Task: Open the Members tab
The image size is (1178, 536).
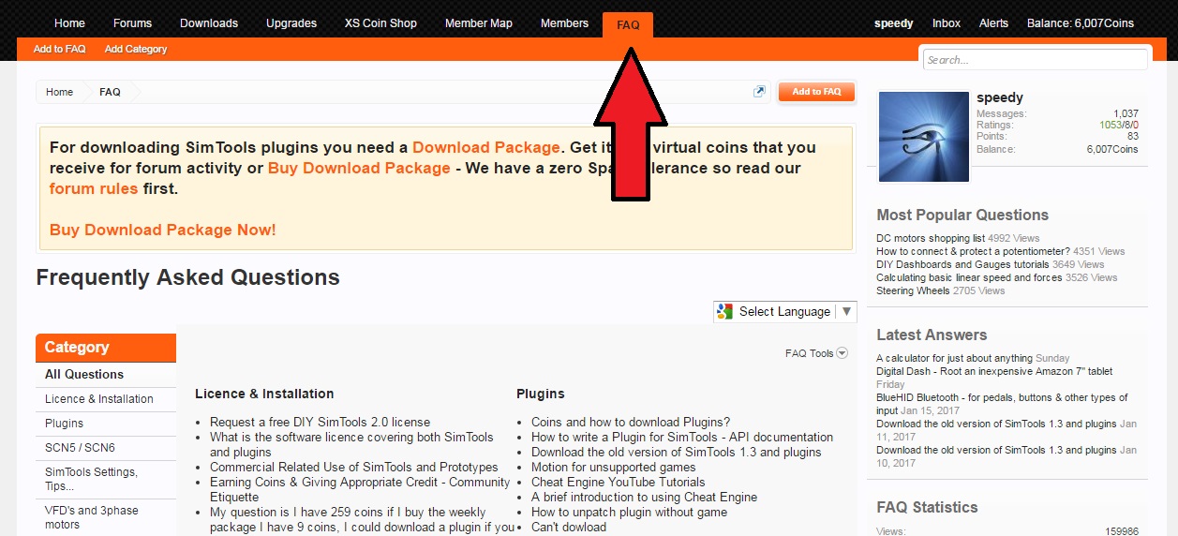Action: [x=565, y=23]
